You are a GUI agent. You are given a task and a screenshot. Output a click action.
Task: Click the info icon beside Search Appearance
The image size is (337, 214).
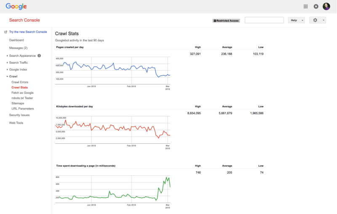pyautogui.click(x=39, y=55)
